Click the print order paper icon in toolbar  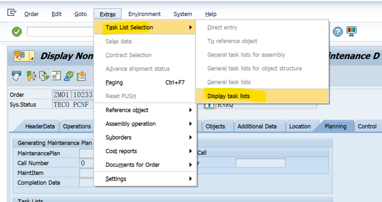click(x=17, y=76)
